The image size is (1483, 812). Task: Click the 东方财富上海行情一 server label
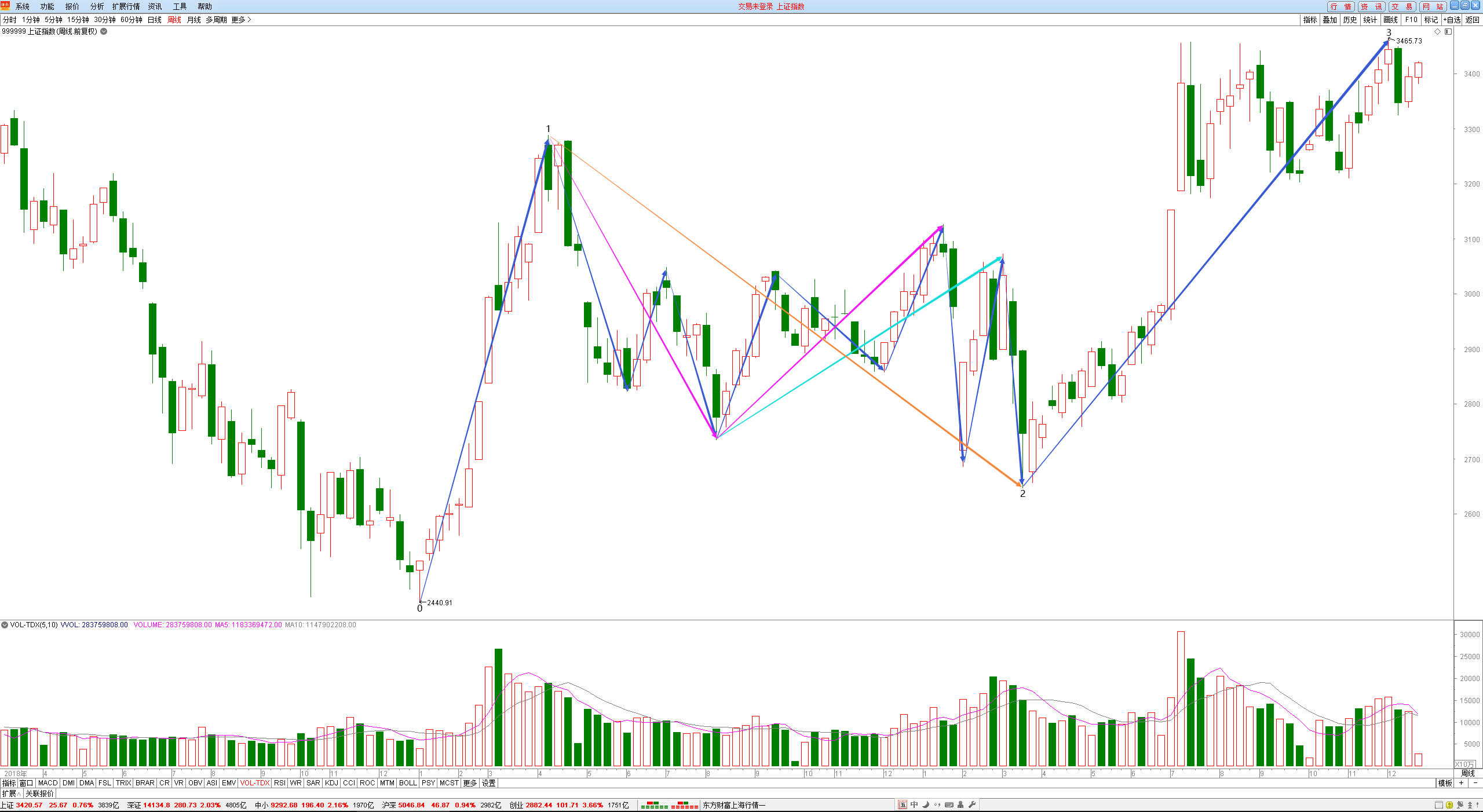coord(735,805)
